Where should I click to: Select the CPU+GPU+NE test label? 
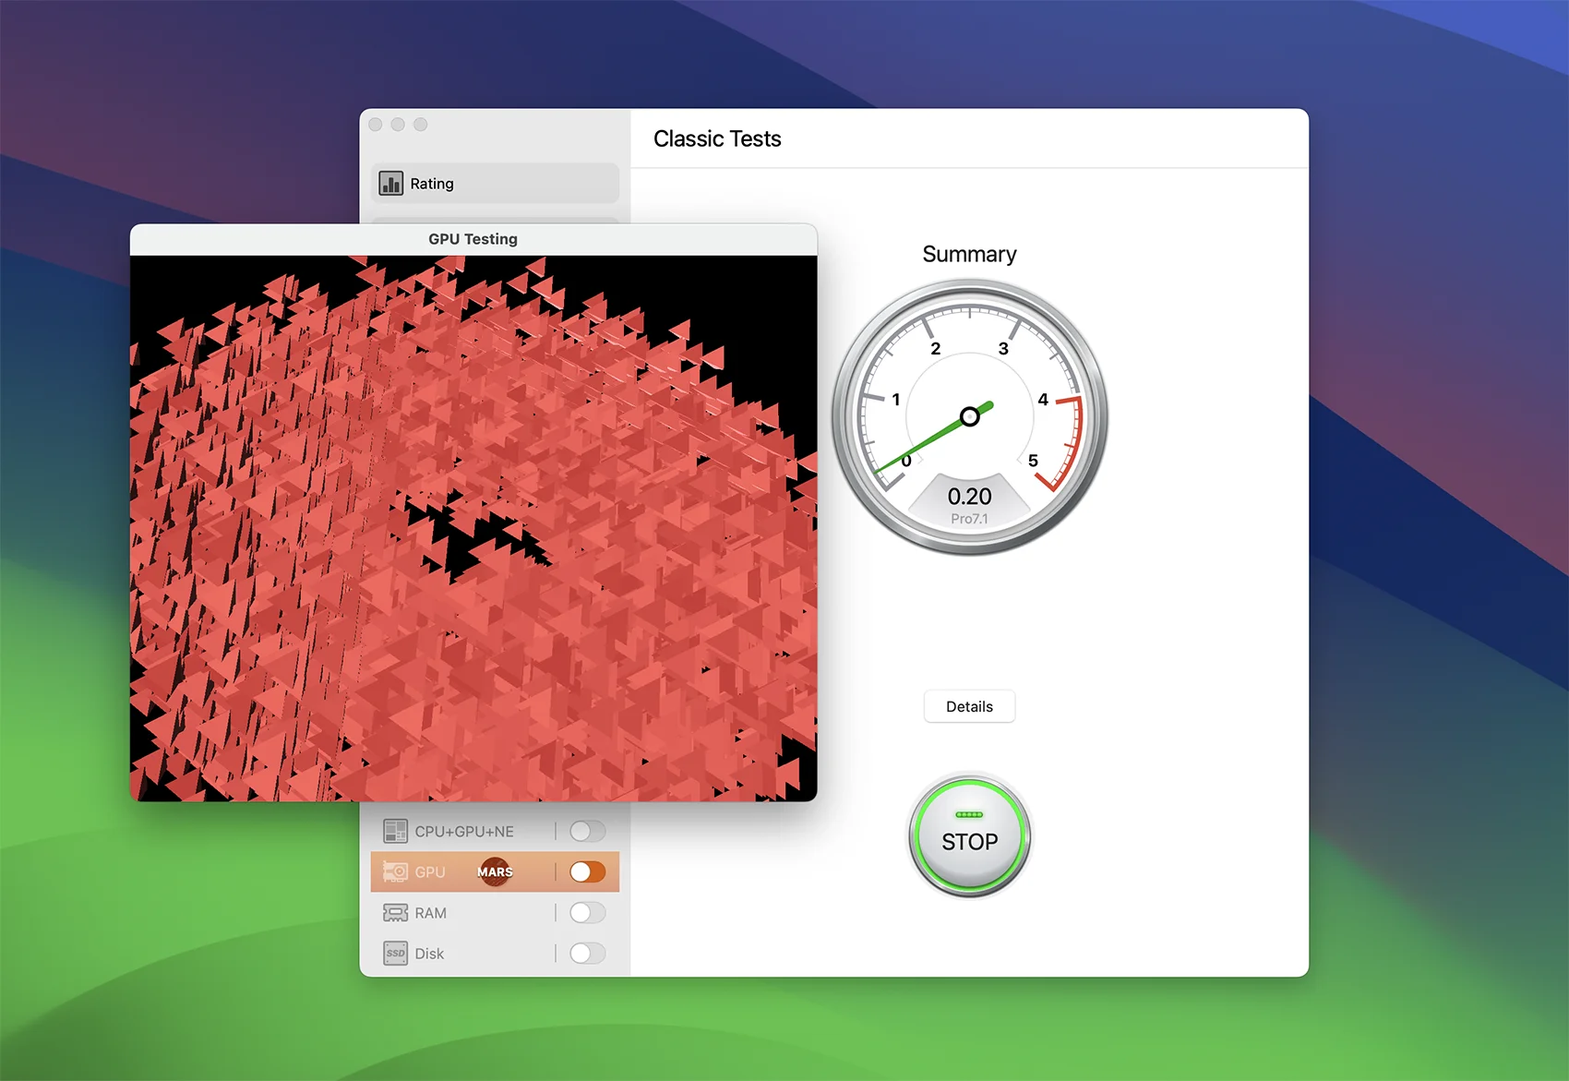(464, 831)
